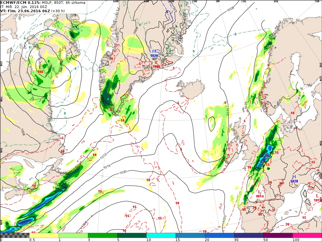Click the '1028' isobar label
Image resolution: width=322 pixels, height=242 pixels.
(84, 224)
